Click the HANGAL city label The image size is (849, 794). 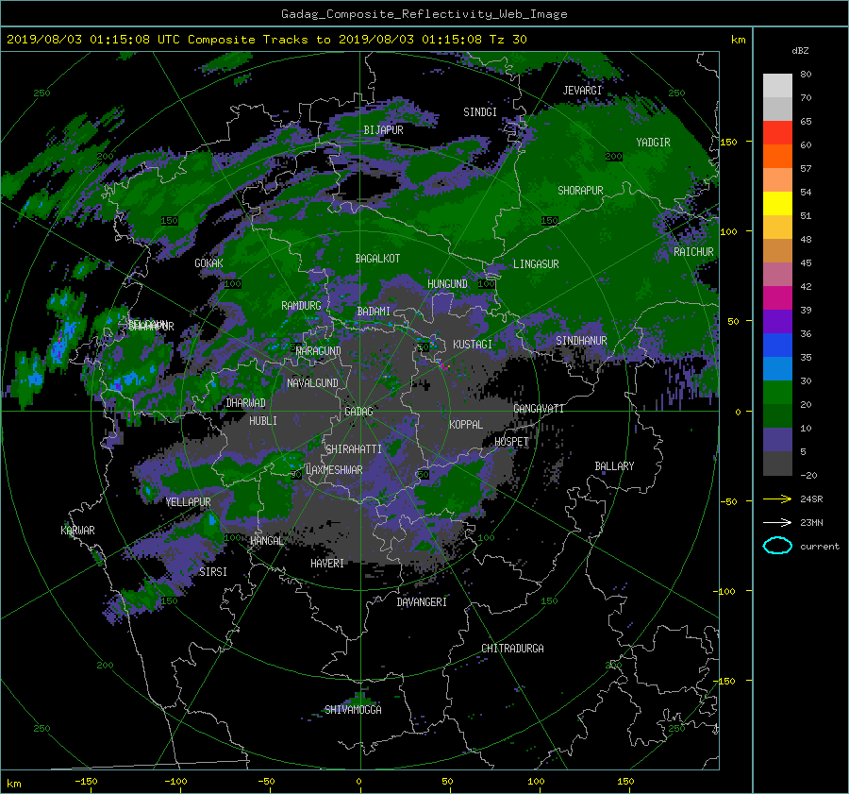pyautogui.click(x=266, y=541)
